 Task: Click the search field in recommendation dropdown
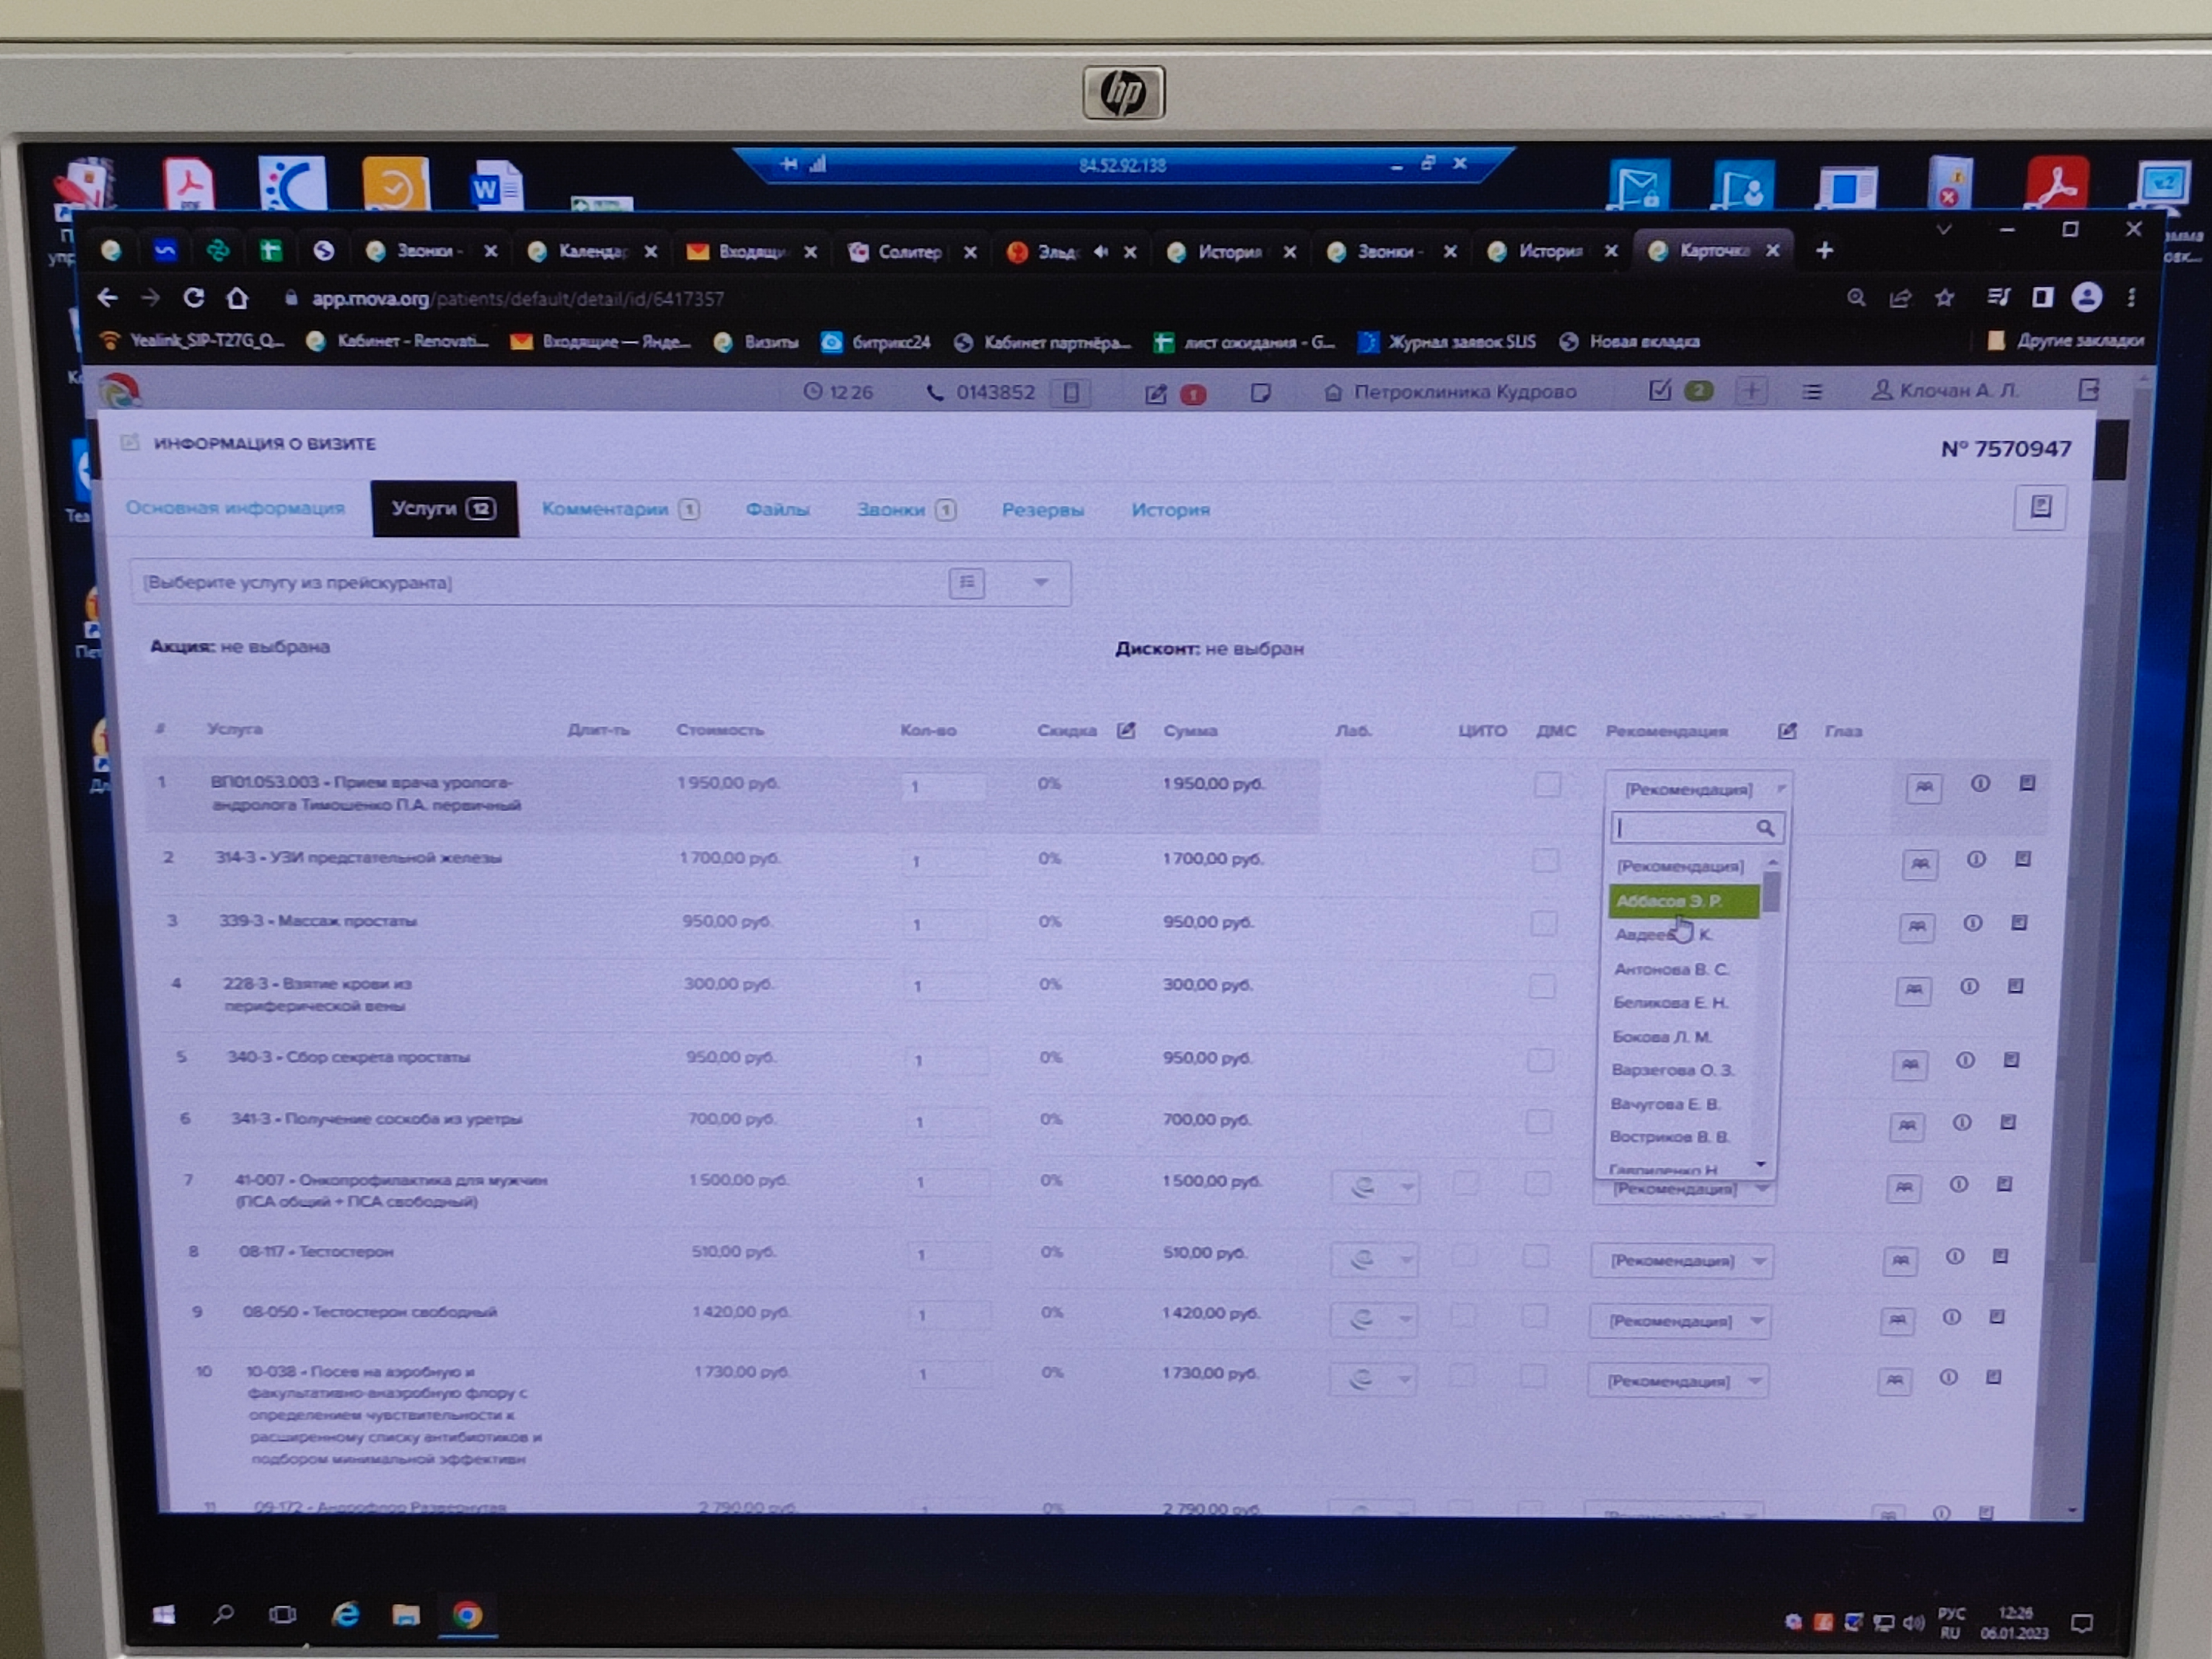click(x=1685, y=828)
